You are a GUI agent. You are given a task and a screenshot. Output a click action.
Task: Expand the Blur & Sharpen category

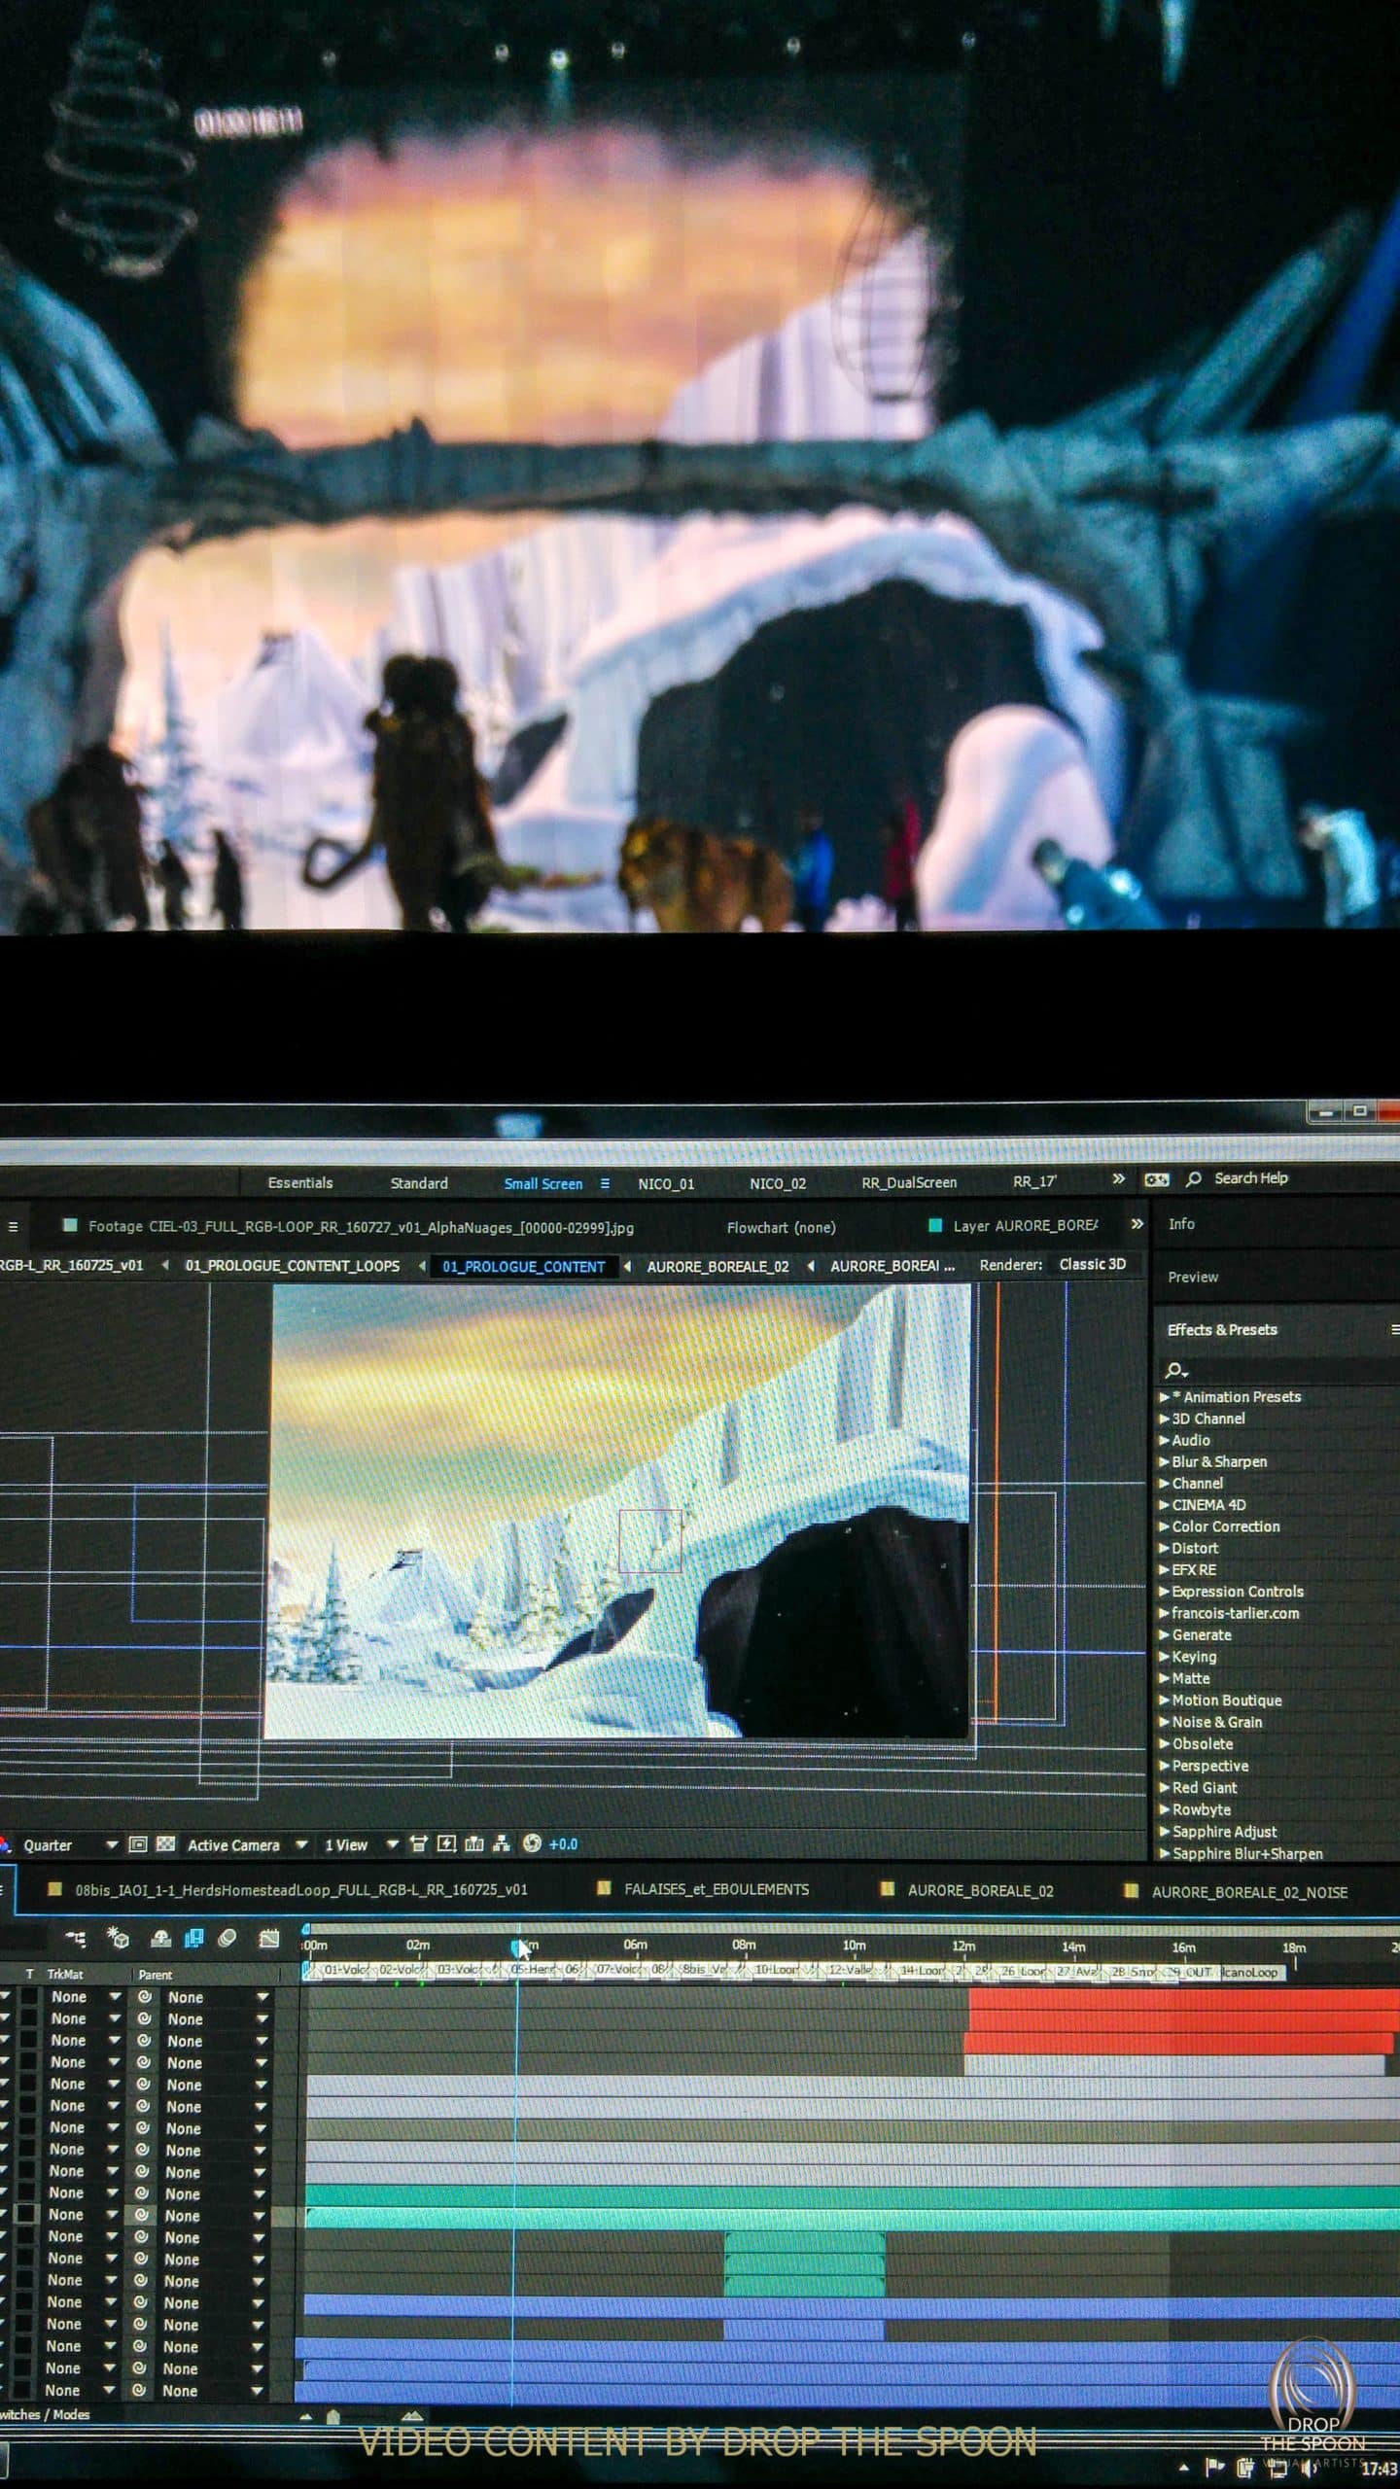tap(1165, 1461)
